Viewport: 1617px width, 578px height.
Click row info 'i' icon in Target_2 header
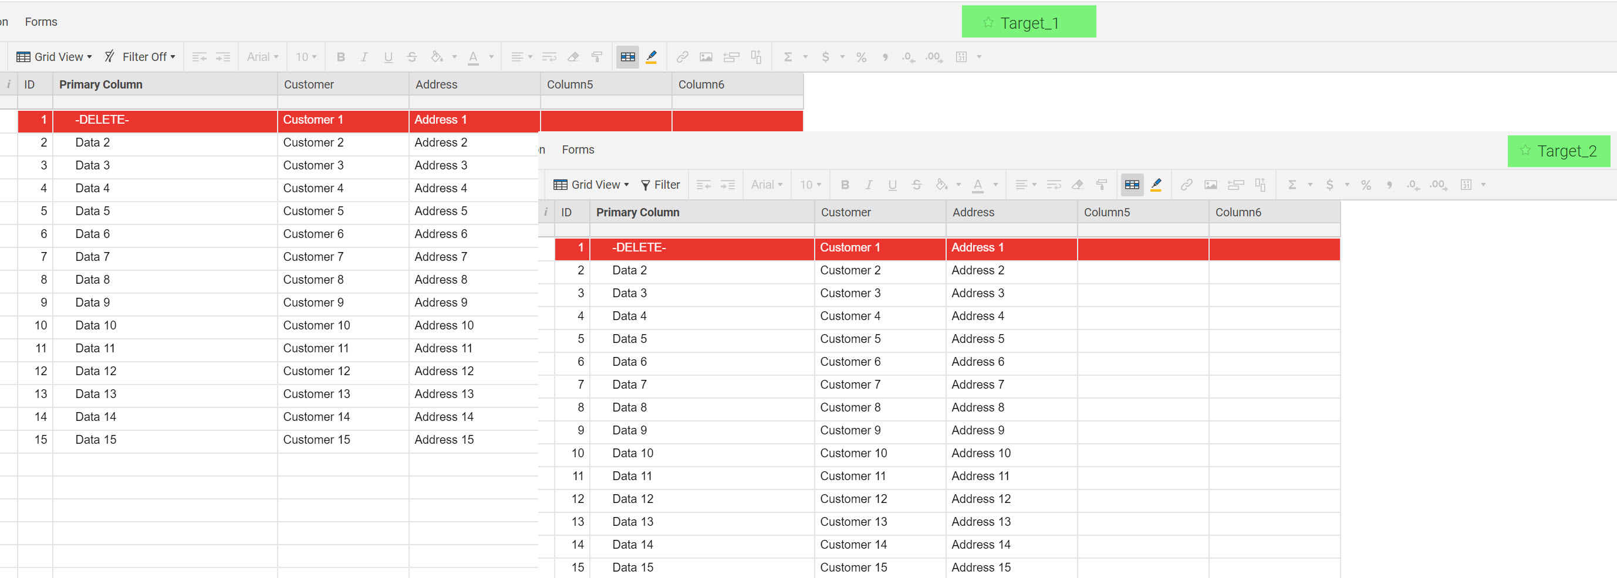pos(545,212)
